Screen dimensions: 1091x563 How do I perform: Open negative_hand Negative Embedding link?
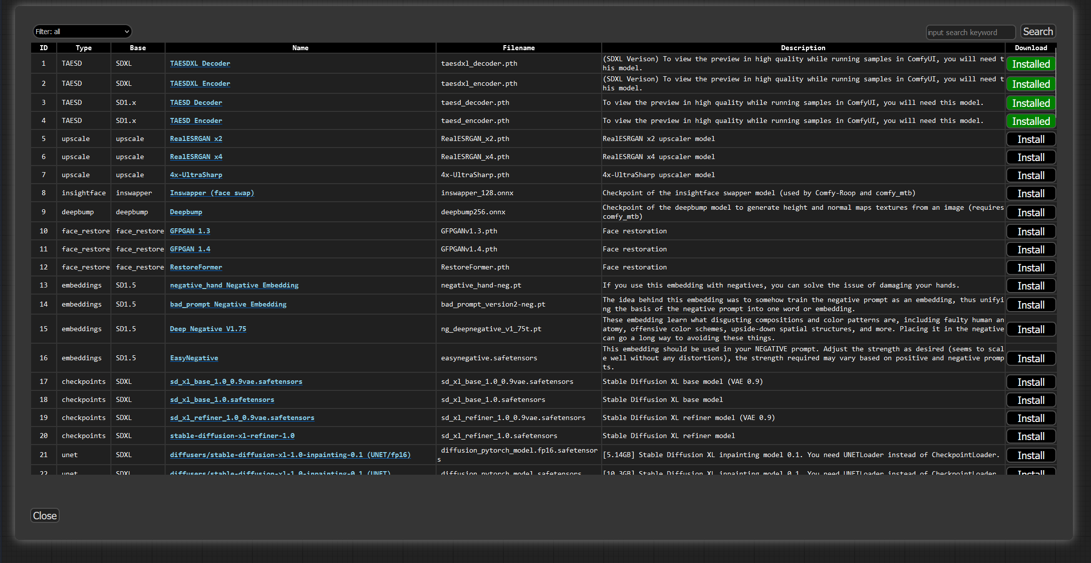(x=234, y=285)
